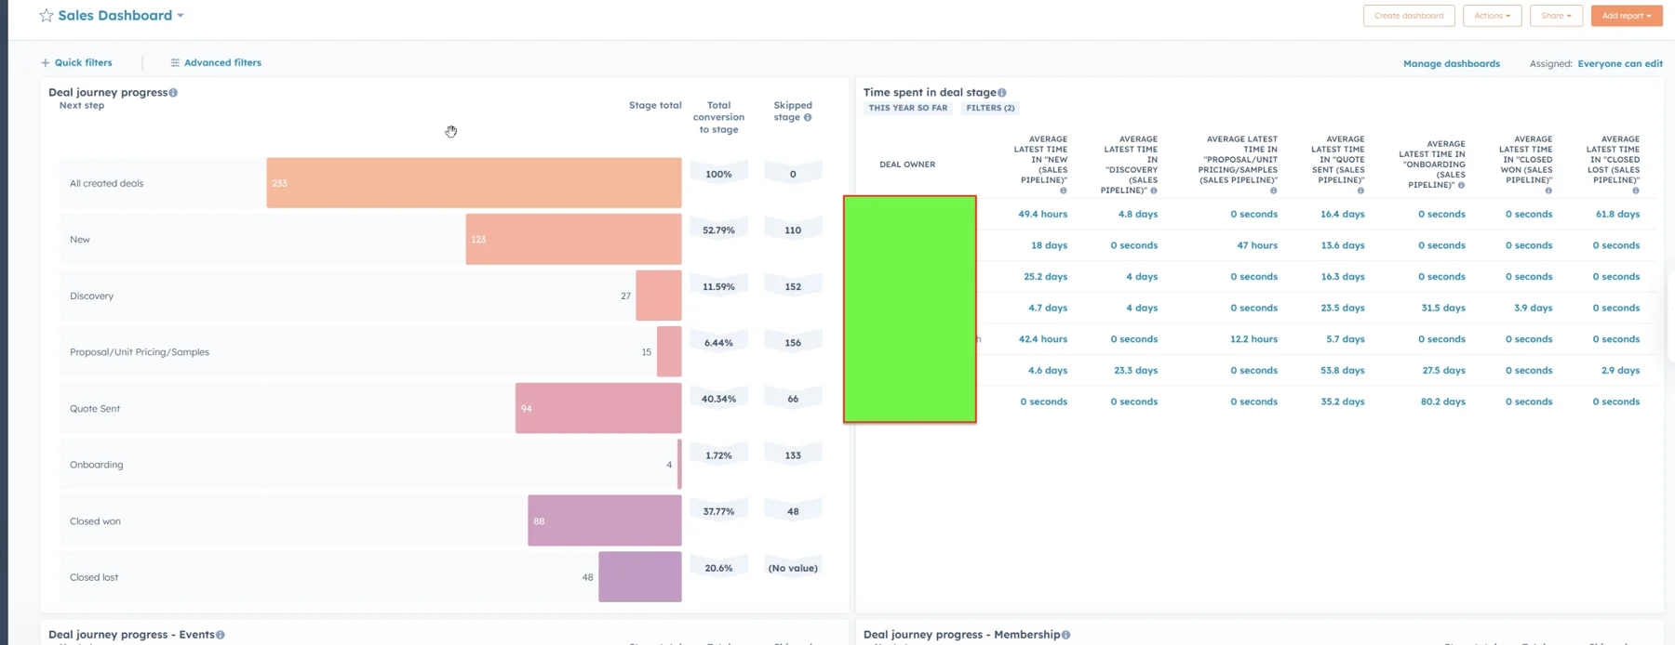1675x645 pixels.
Task: Open Advanced filters
Action: click(x=216, y=62)
